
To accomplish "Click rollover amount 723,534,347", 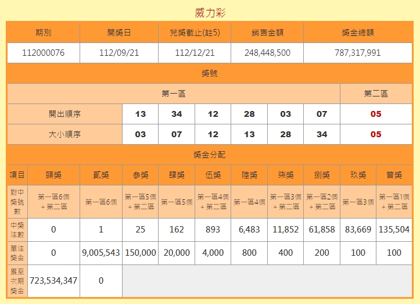I will click(x=53, y=280).
